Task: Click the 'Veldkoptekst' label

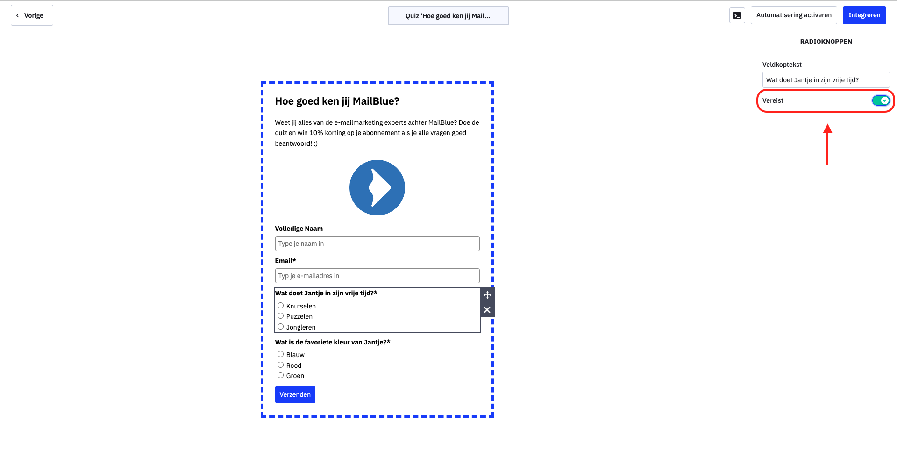Action: (x=782, y=65)
